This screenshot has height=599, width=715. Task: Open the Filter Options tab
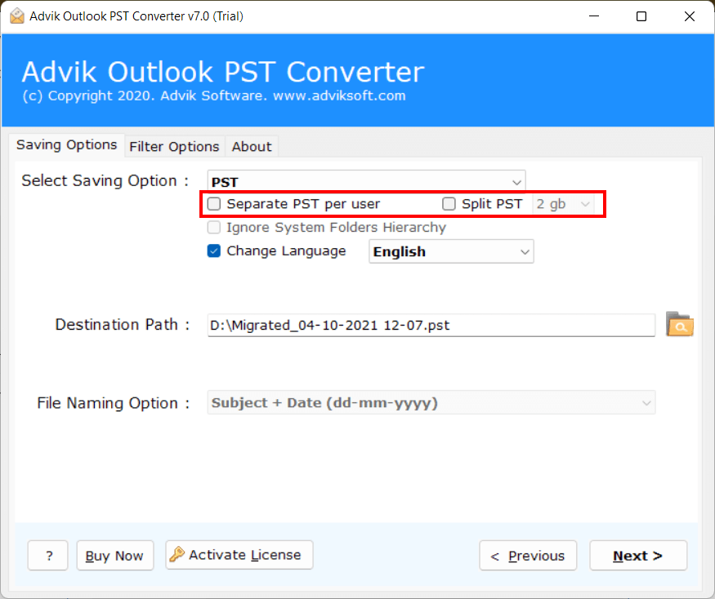tap(174, 147)
